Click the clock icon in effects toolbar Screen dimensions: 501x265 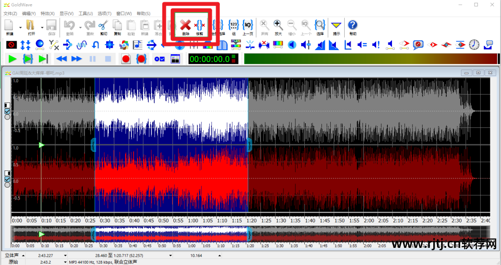474,44
